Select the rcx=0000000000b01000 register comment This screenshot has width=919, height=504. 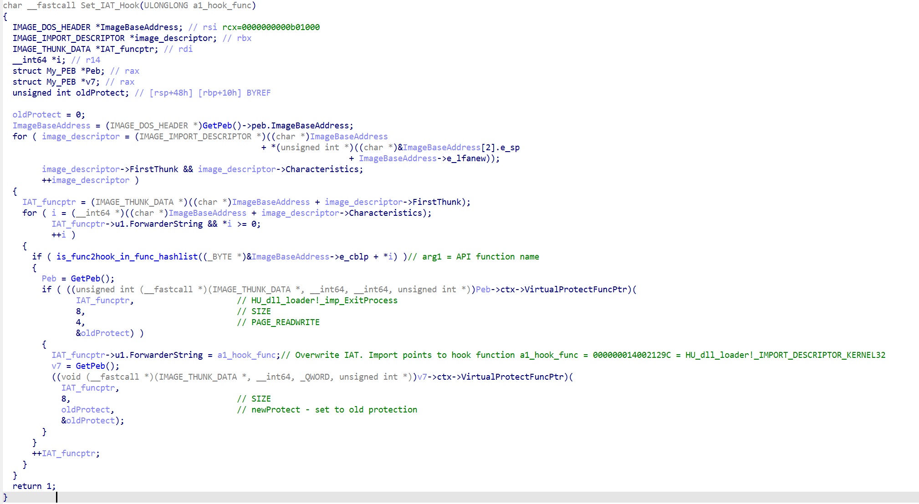(x=271, y=27)
